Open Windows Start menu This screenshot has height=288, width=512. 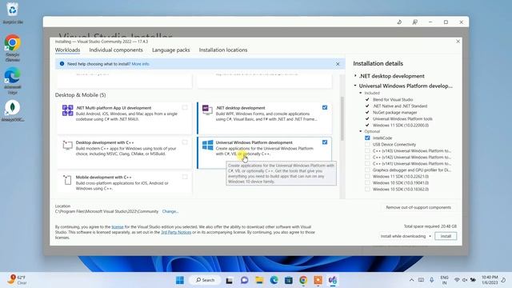180,280
